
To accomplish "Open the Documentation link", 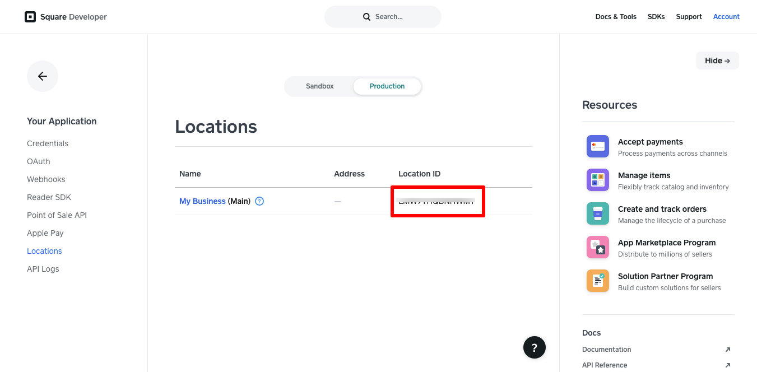I will pyautogui.click(x=606, y=350).
